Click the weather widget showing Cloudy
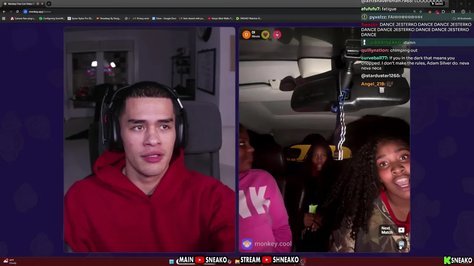Image resolution: width=474 pixels, height=266 pixels. tap(10, 261)
